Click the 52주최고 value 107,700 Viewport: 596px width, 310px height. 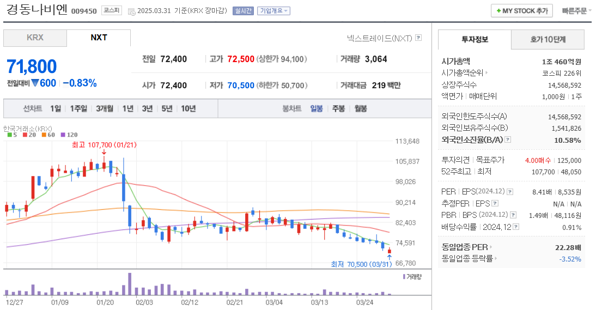tap(543, 172)
